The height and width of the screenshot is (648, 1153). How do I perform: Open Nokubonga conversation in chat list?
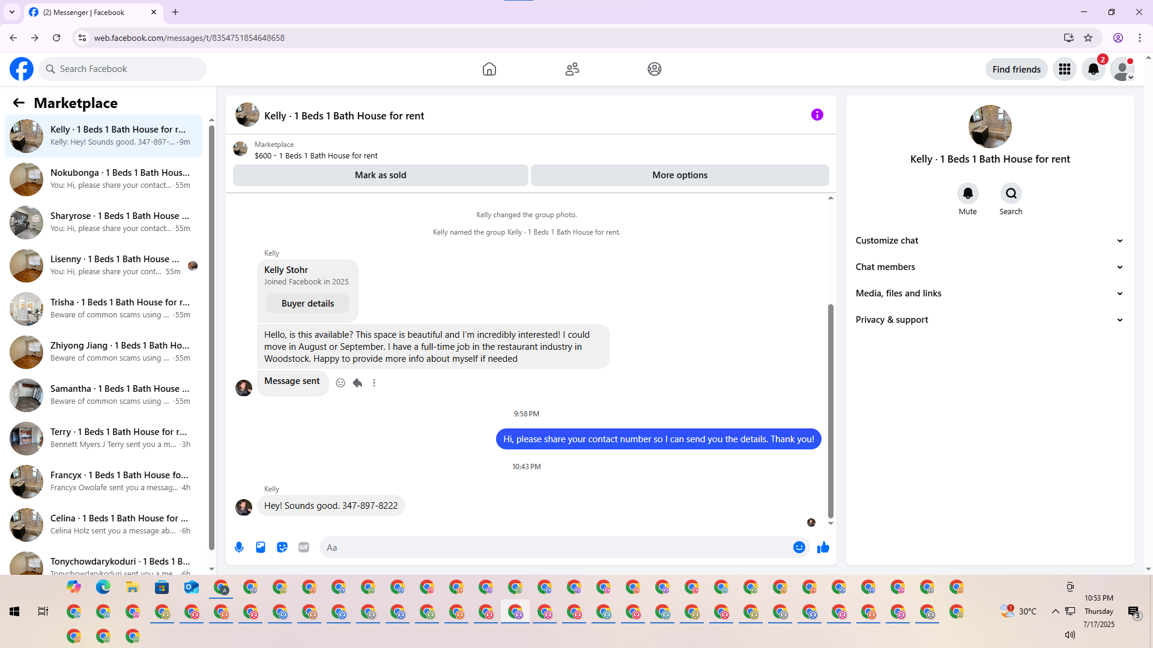click(104, 179)
